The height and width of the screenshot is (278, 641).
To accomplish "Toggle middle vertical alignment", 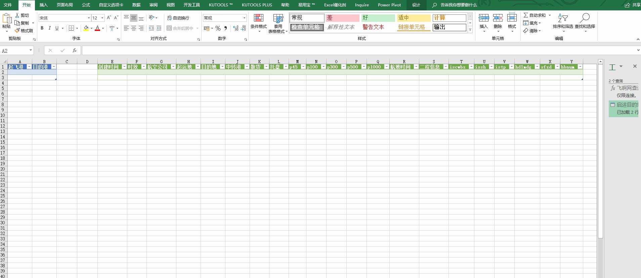I will (134, 18).
